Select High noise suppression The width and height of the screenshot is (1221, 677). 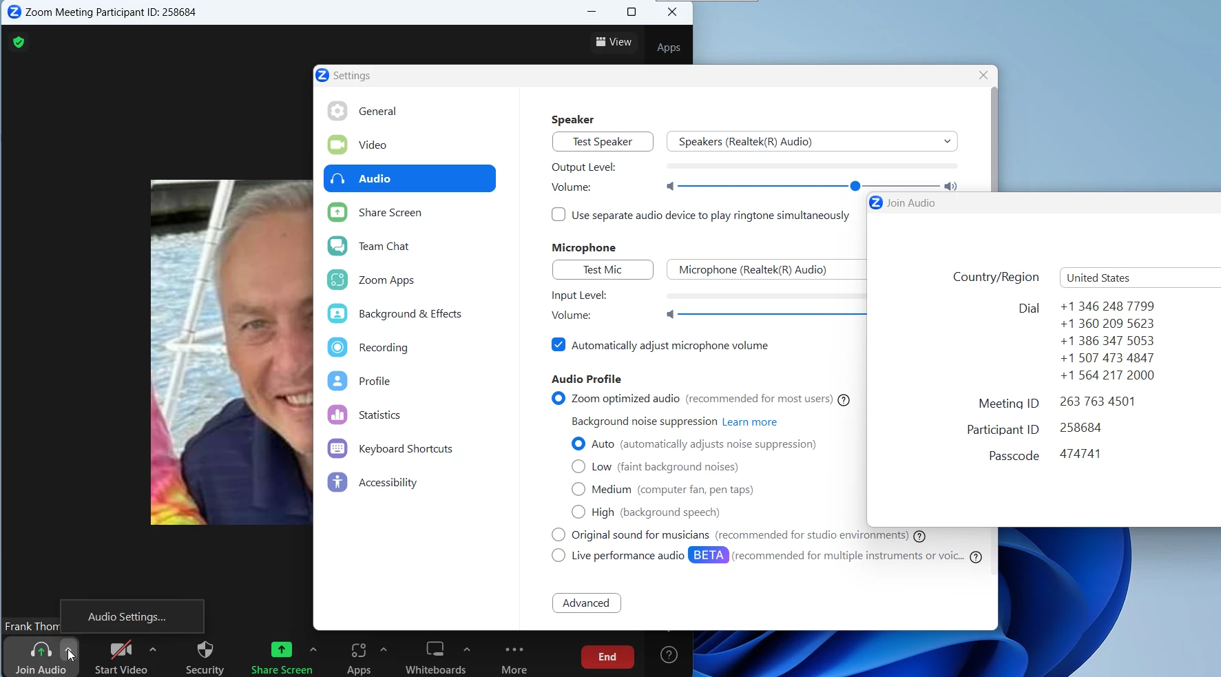(x=578, y=512)
